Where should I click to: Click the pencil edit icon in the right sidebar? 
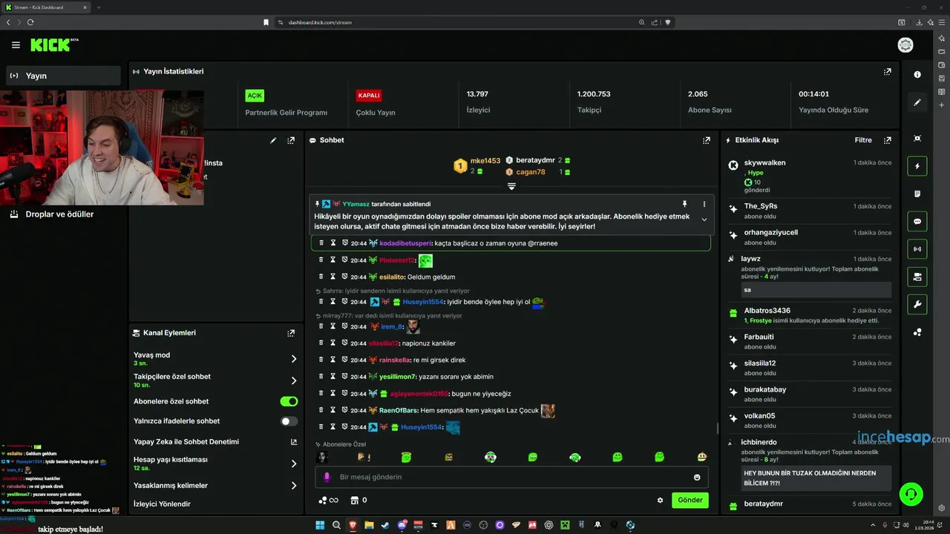tap(917, 102)
